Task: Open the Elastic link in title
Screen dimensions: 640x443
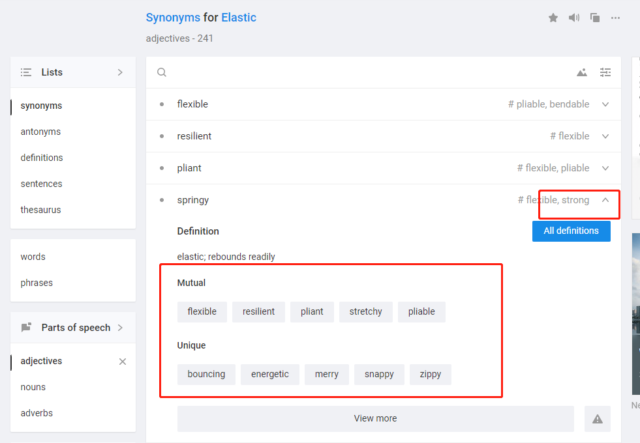Action: (x=239, y=18)
